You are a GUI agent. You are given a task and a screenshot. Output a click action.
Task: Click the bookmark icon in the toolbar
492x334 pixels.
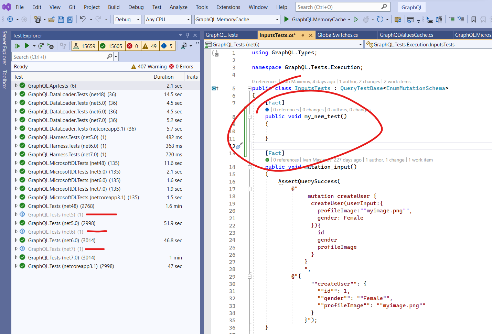[474, 19]
